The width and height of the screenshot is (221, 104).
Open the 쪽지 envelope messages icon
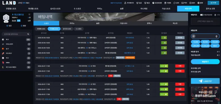(183, 3)
